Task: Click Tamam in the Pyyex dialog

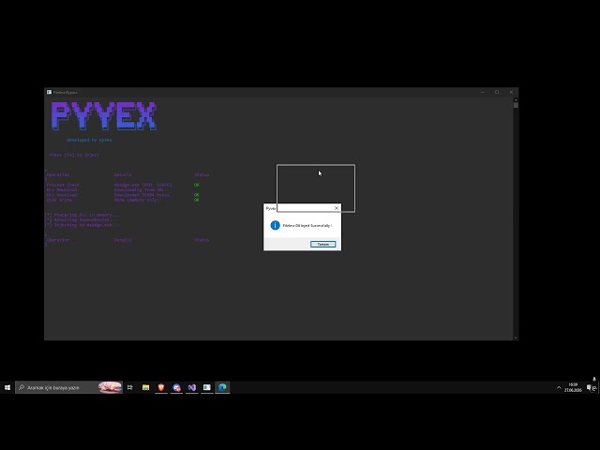Action: pos(322,244)
